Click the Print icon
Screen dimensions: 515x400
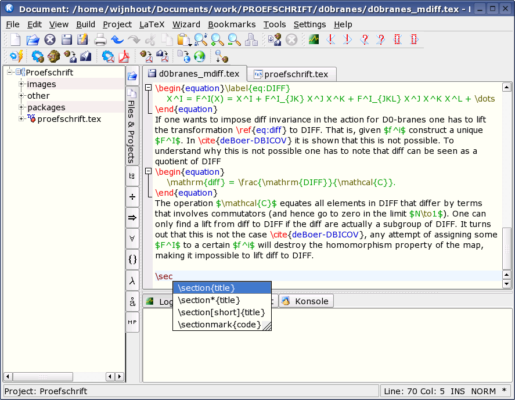pyautogui.click(x=100, y=39)
